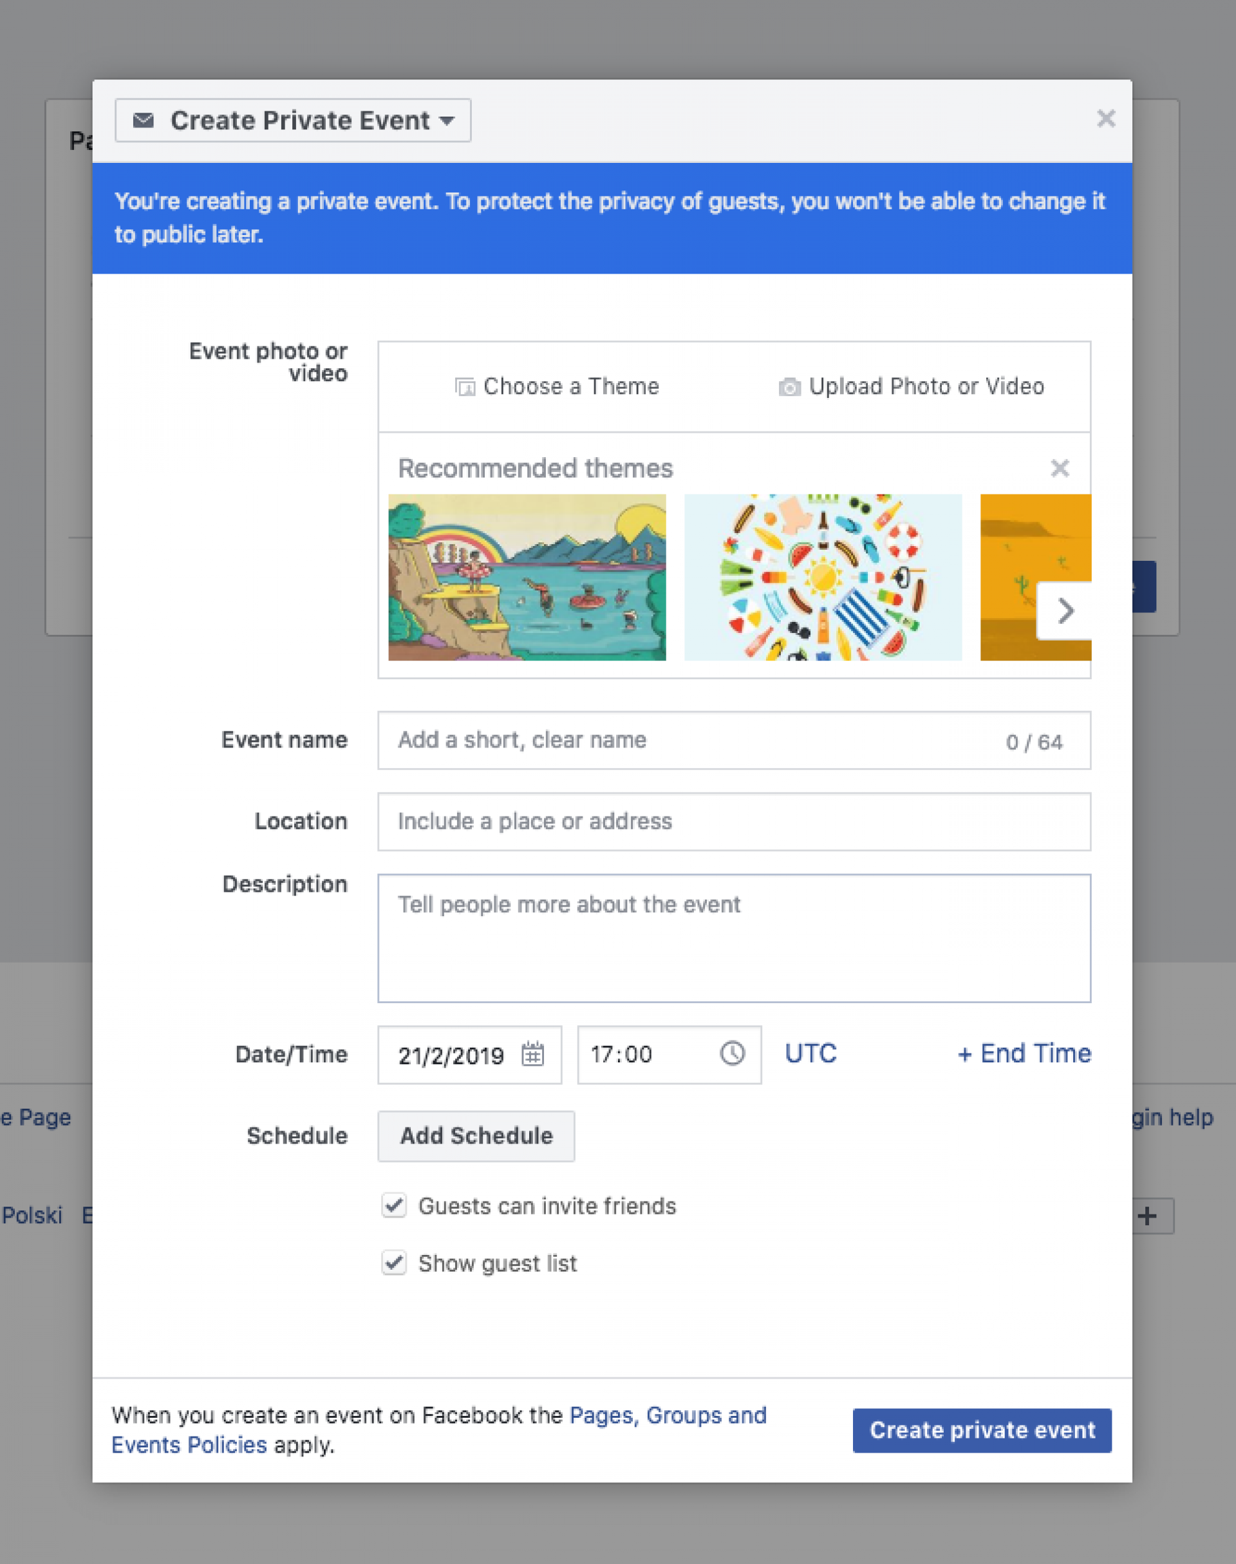Click the envelope icon in event type button
The image size is (1236, 1564).
144,120
